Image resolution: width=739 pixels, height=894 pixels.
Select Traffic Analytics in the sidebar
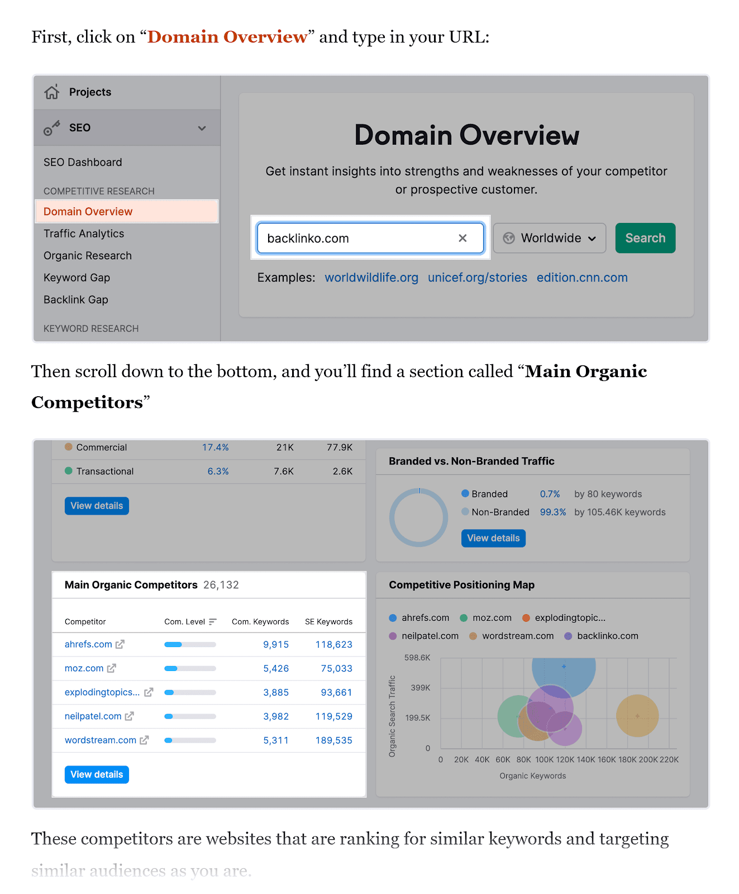click(84, 234)
